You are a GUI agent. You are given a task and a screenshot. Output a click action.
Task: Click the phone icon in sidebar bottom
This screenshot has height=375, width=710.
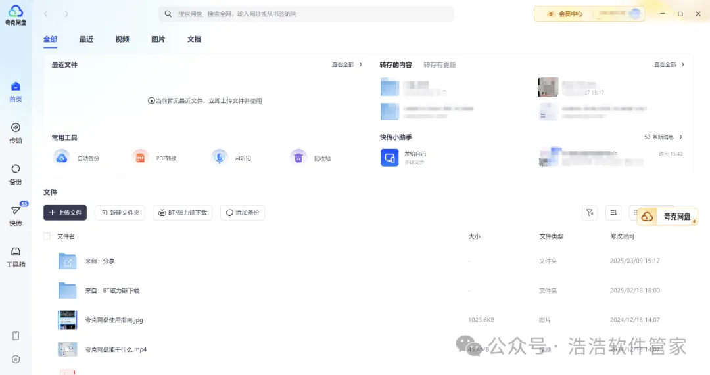(x=15, y=336)
